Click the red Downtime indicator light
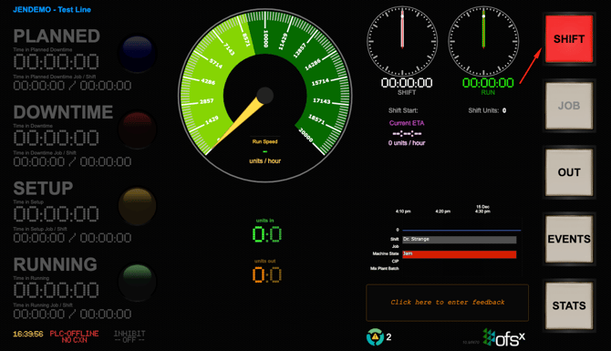Image resolution: width=611 pixels, height=351 pixels. click(137, 129)
